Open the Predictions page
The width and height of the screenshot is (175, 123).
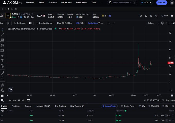coord(81,3)
